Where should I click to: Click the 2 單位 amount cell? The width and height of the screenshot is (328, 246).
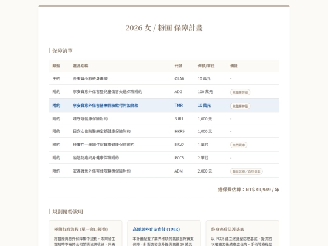pos(203,158)
